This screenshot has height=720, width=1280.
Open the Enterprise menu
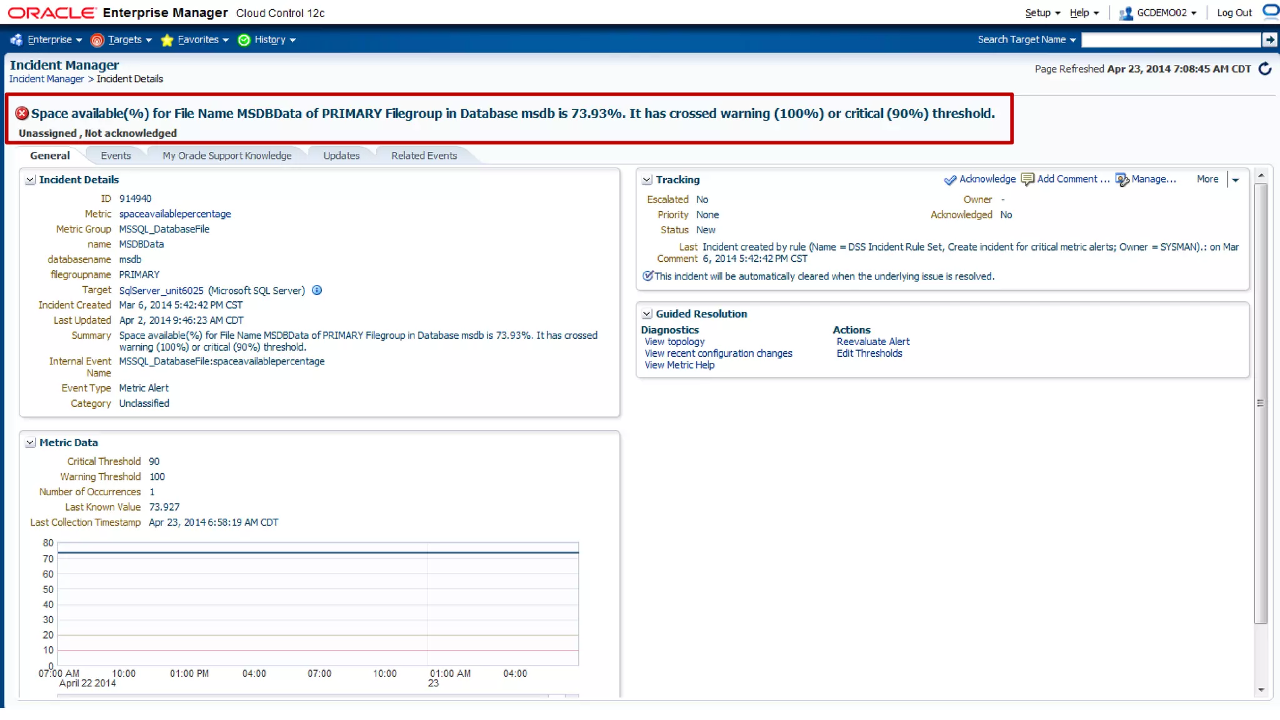coord(54,40)
